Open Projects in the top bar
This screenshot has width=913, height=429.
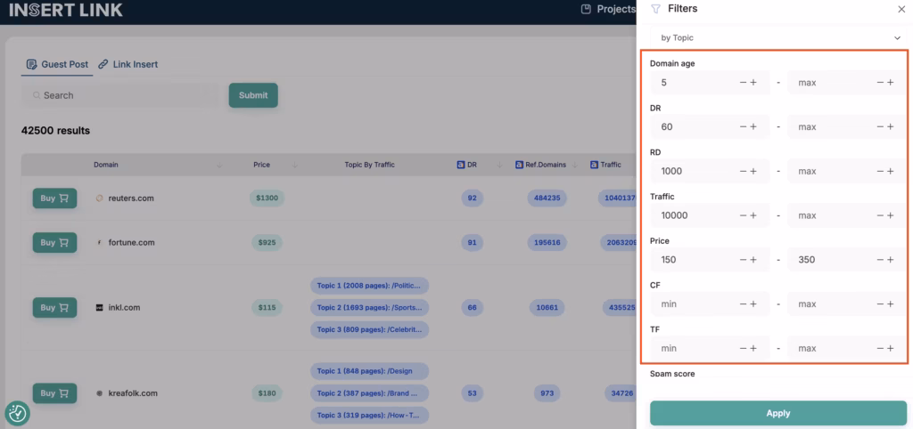coord(608,9)
